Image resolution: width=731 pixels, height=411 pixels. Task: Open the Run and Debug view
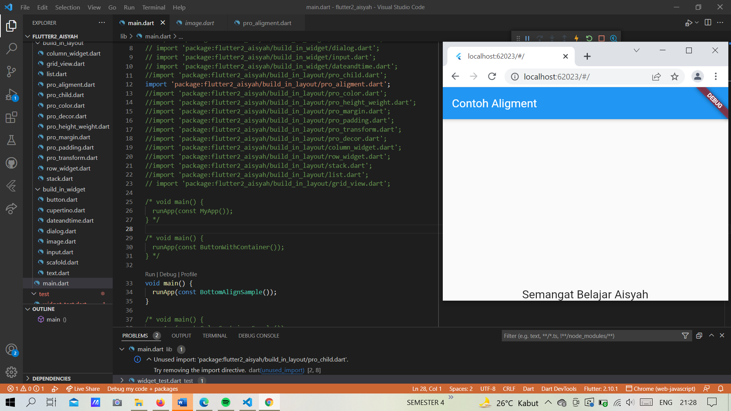(11, 94)
